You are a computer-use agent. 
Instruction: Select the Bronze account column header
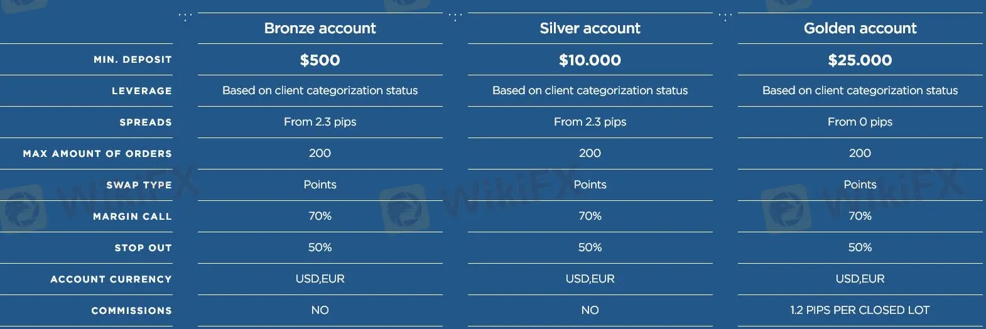pos(320,28)
